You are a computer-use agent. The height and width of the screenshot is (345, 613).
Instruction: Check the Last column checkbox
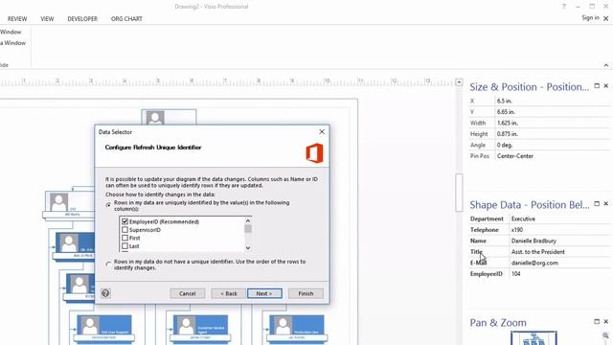[x=125, y=246]
